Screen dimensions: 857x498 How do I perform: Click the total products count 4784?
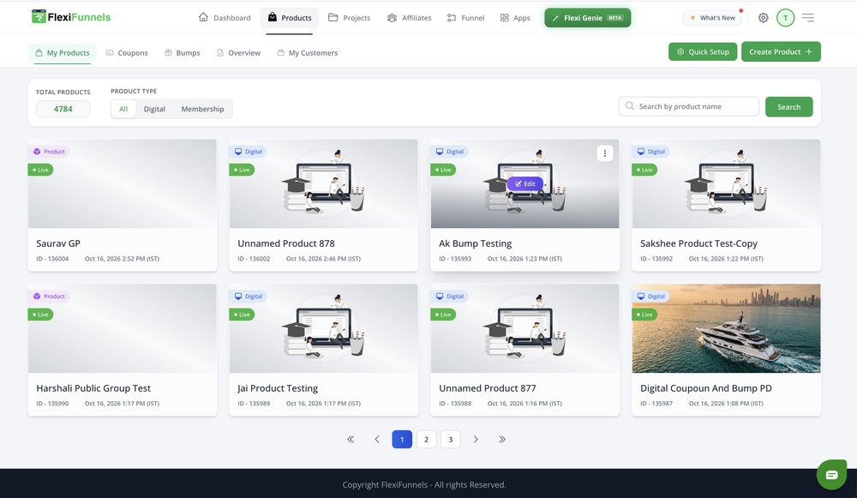click(63, 109)
